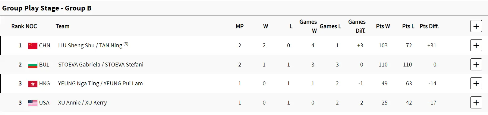Click the Group Play Stage - Group B heading

click(47, 8)
